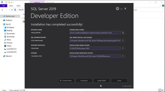Select This PC in Explorer sidebar
Screen dimensions: 165x92
tap(8, 24)
